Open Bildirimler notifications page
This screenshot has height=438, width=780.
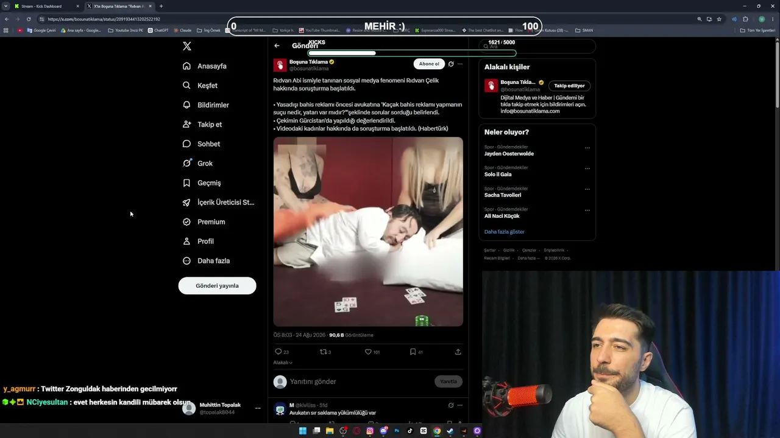click(206, 105)
